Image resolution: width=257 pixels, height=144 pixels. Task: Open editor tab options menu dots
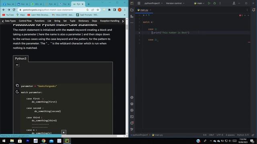click(247, 10)
